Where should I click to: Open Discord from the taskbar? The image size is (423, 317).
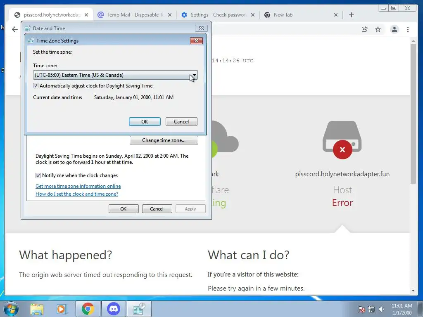(114, 309)
